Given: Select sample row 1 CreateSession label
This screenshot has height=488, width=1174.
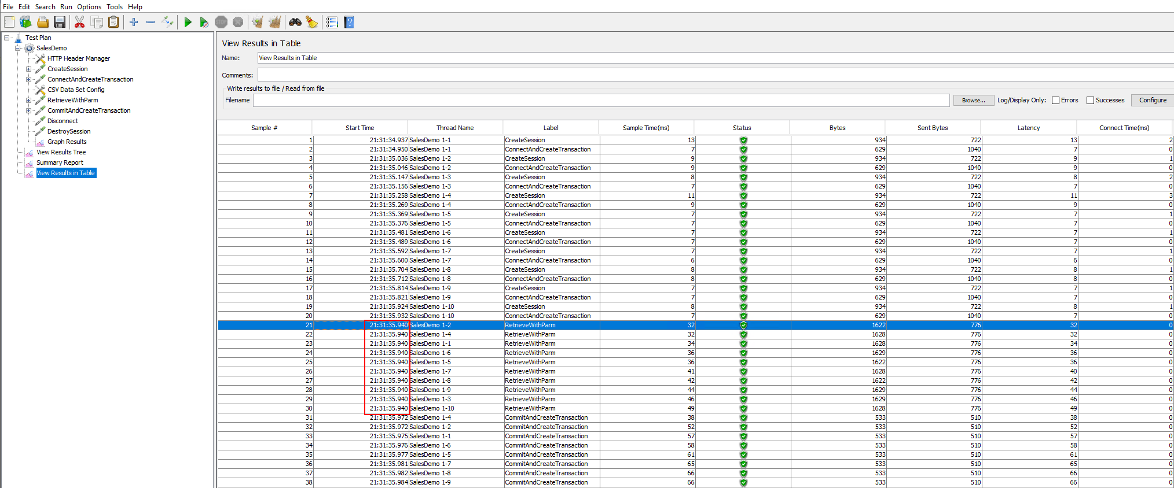Looking at the screenshot, I should point(525,140).
